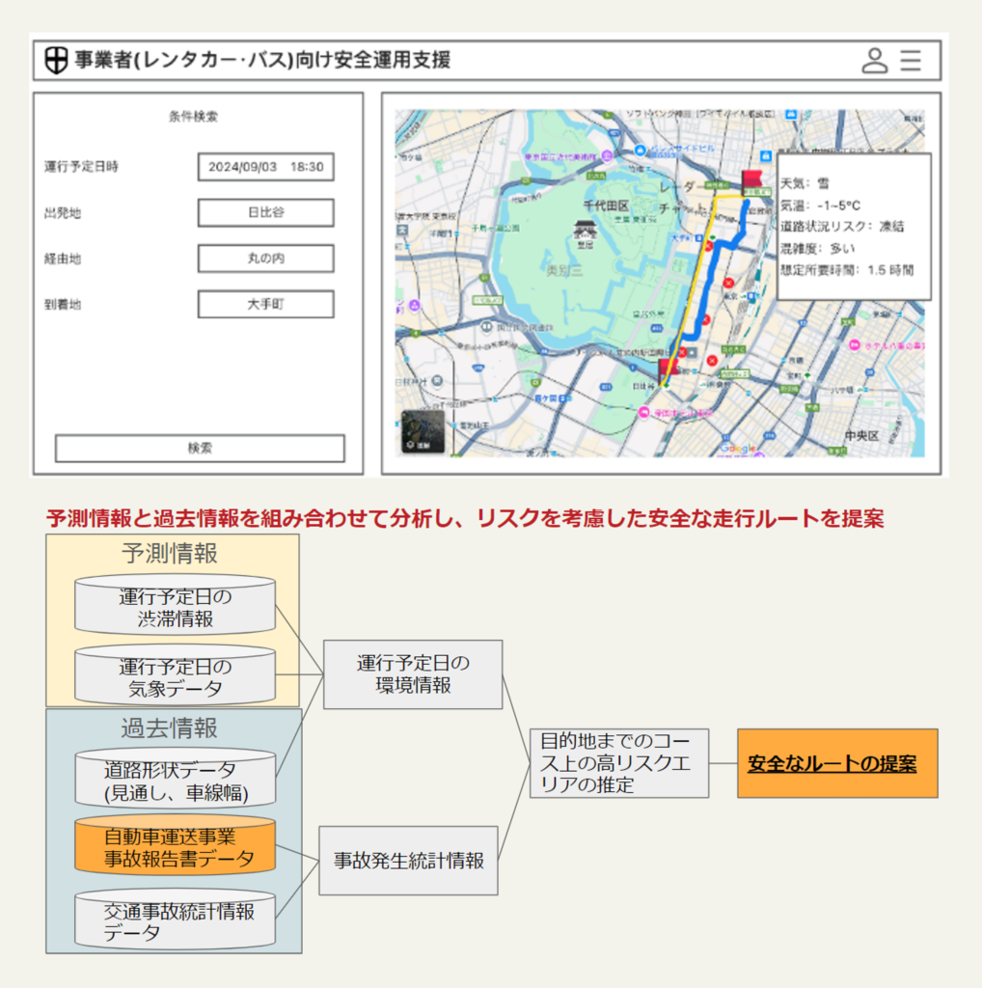The width and height of the screenshot is (982, 988).
Task: Switch the map using the satellite layer thumbnail
Action: point(423,431)
